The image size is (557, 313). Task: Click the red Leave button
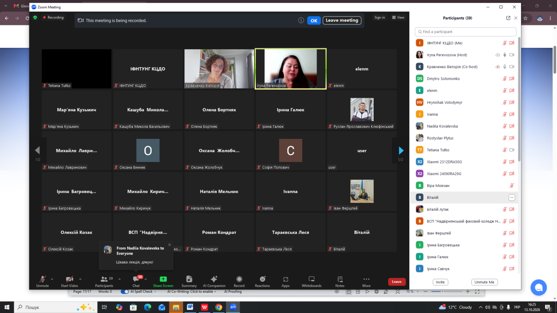397,282
